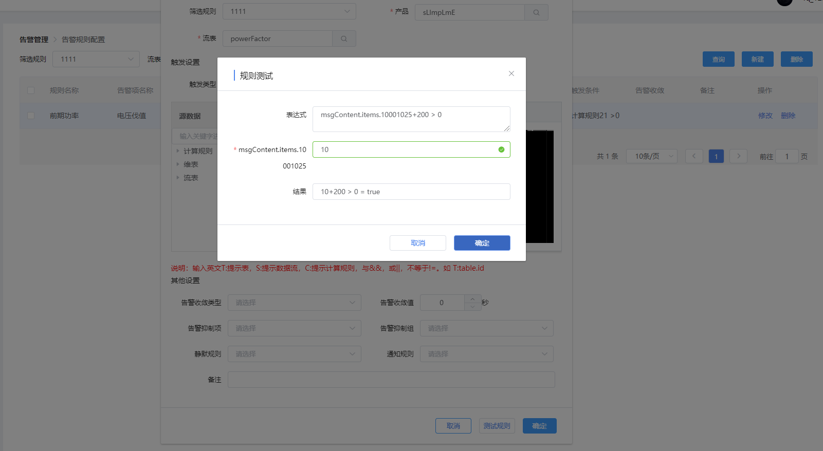This screenshot has width=823, height=451.
Task: Close the 规则测试 dialog with X icon
Action: pos(511,73)
